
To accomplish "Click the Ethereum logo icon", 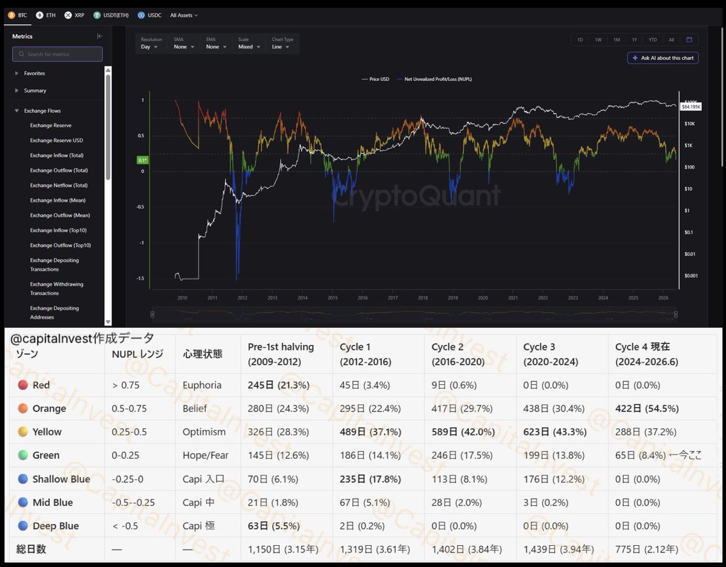I will tap(40, 15).
